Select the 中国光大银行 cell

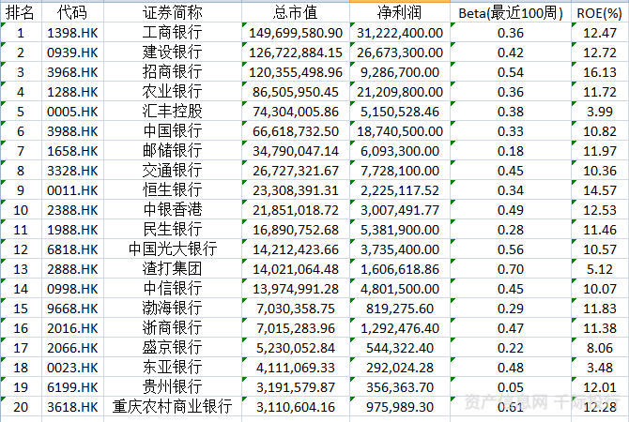coord(173,249)
